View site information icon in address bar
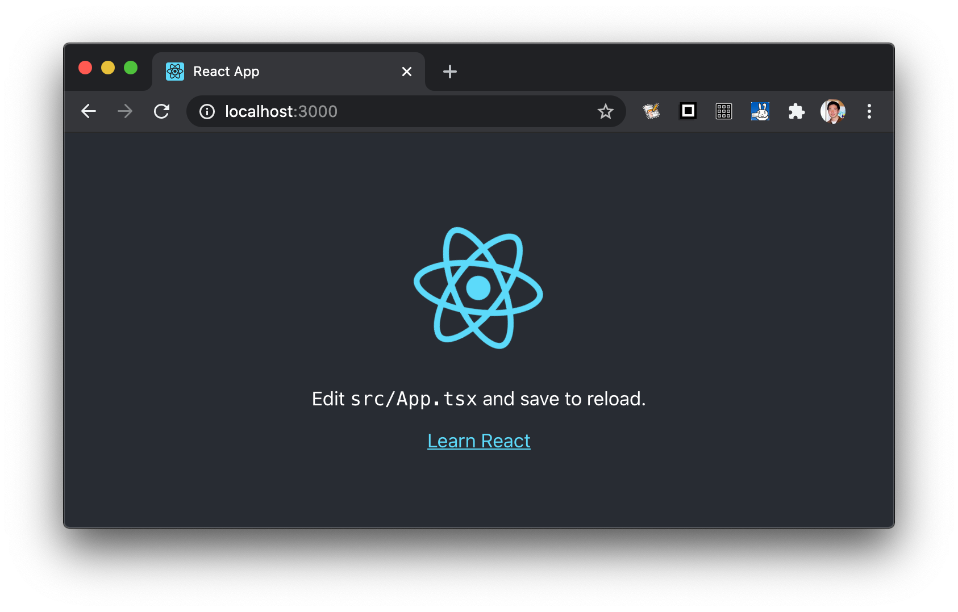Viewport: 958px width, 612px height. pos(207,111)
